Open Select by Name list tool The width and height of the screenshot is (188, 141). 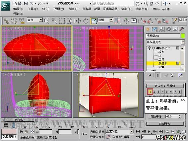[54, 21]
